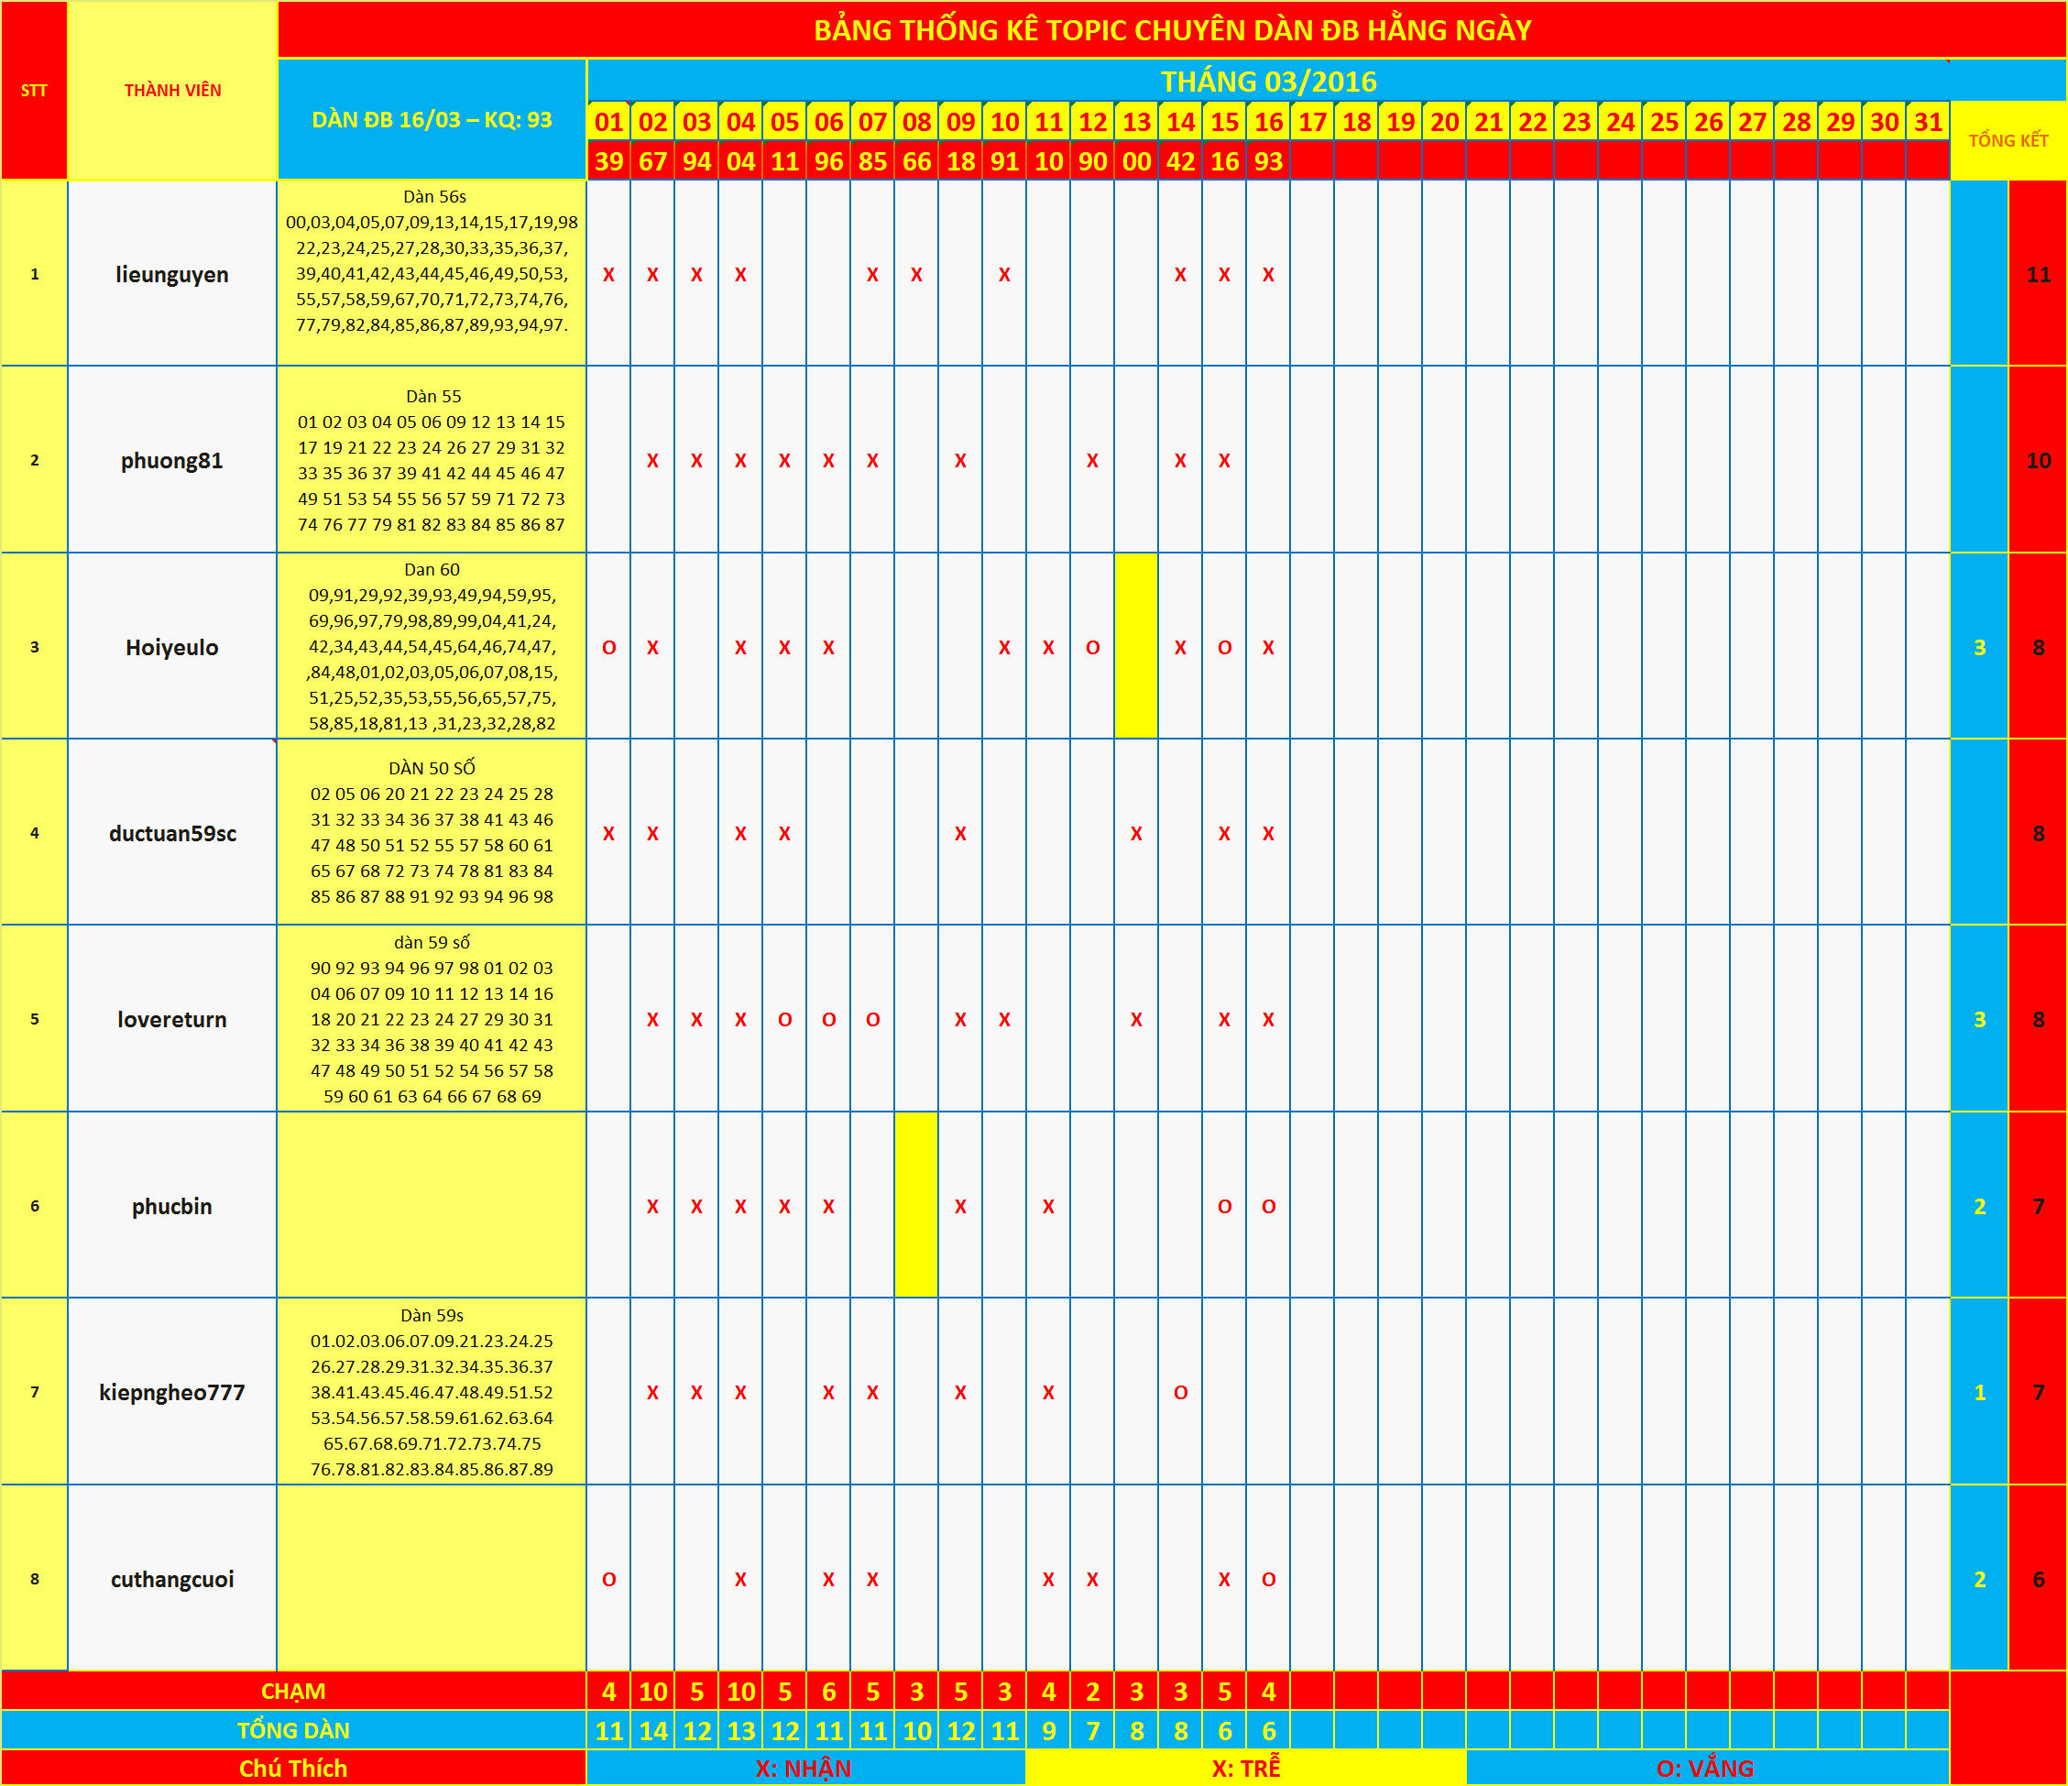Click lieunguyen's 'Dàn 56s' number list cell
This screenshot has width=2068, height=1786.
[432, 272]
